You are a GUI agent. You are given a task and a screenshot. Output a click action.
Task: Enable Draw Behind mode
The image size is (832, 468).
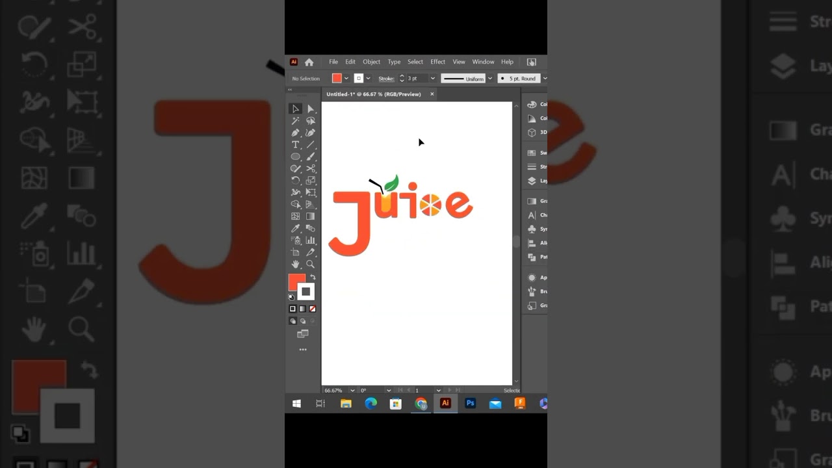(x=302, y=321)
